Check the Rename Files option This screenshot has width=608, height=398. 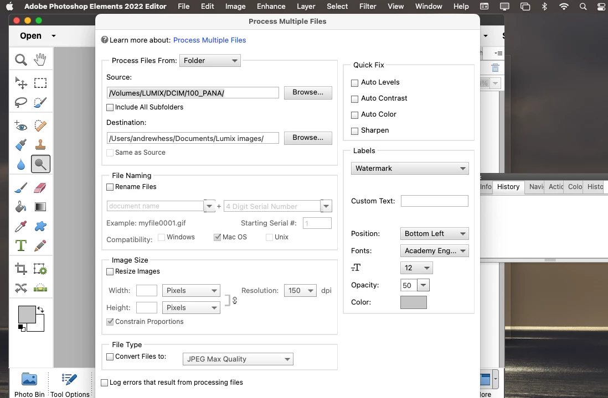[x=110, y=187]
